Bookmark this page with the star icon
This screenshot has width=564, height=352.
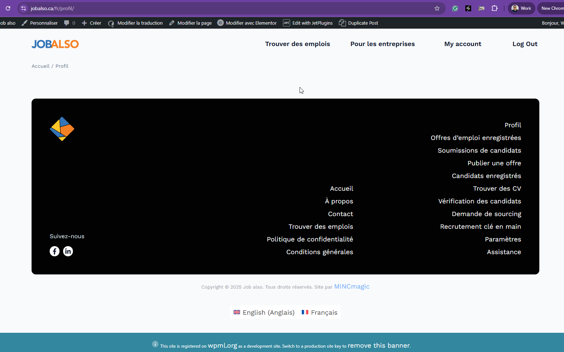pyautogui.click(x=437, y=8)
